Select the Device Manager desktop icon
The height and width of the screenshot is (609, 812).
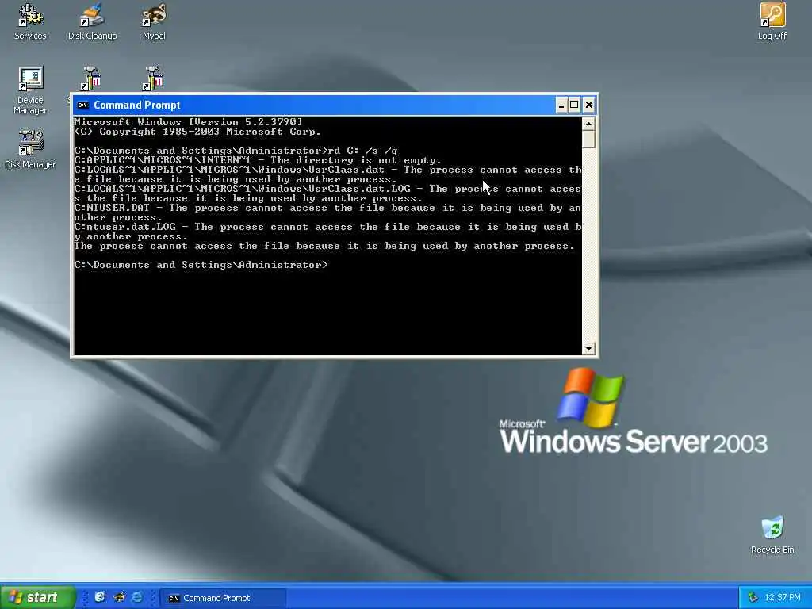(31, 90)
